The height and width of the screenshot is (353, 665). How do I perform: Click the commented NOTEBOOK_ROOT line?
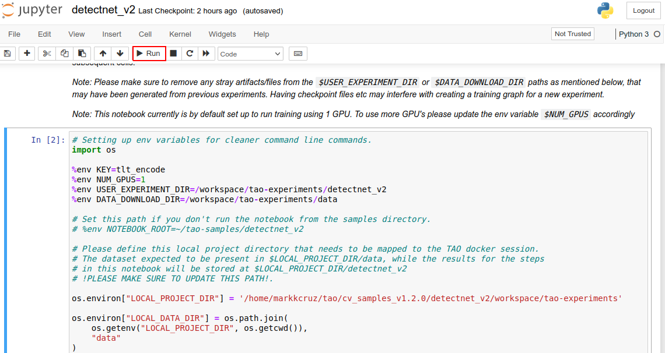click(188, 229)
